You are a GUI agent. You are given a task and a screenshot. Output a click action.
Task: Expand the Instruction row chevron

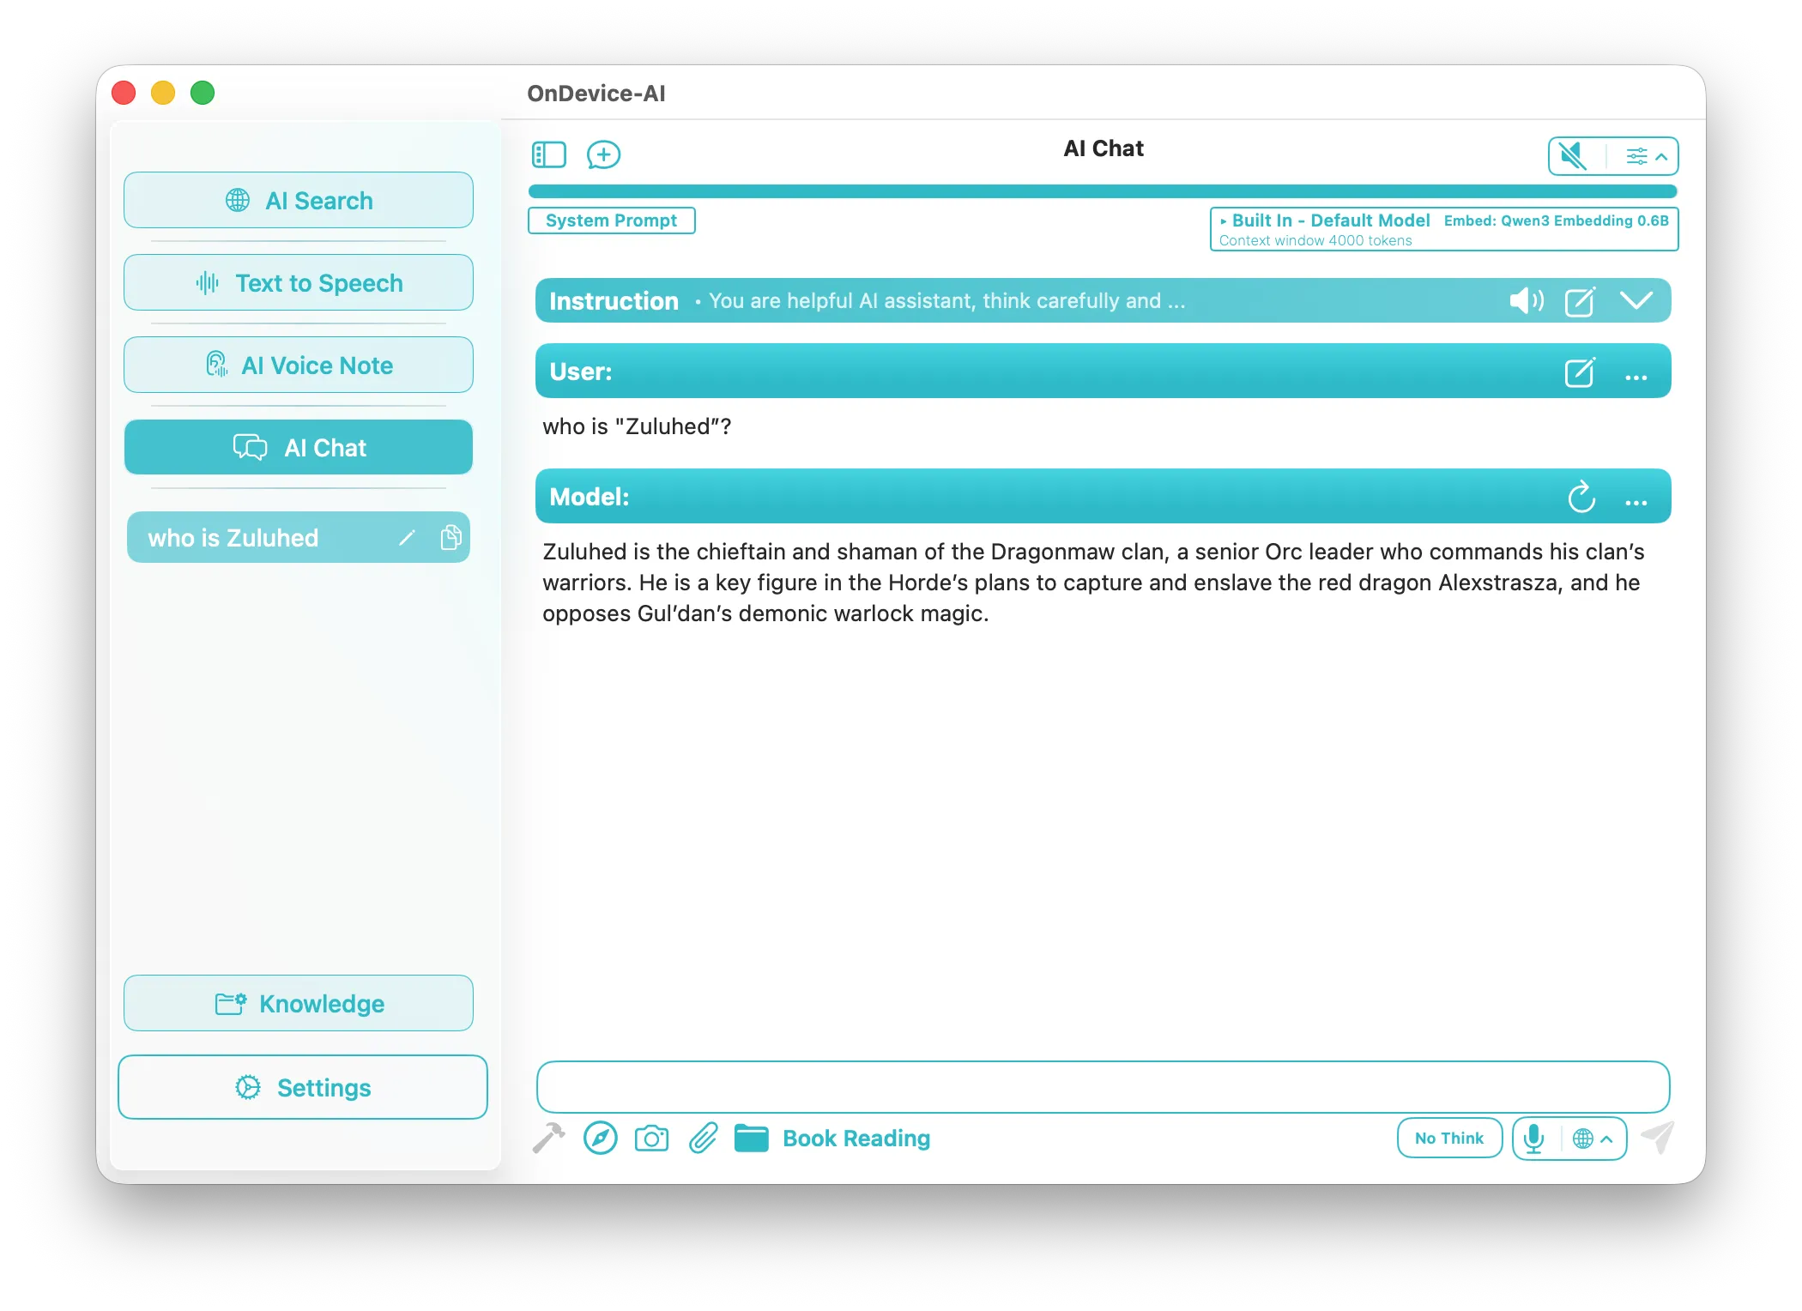[1636, 300]
